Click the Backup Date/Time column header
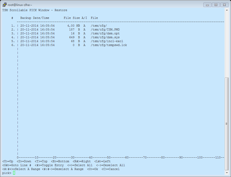 [35, 18]
